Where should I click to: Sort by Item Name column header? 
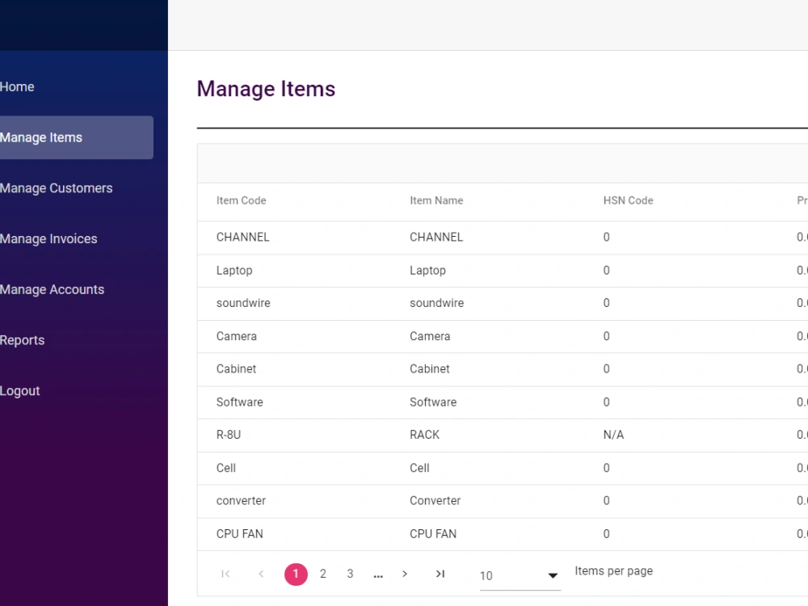pos(436,200)
